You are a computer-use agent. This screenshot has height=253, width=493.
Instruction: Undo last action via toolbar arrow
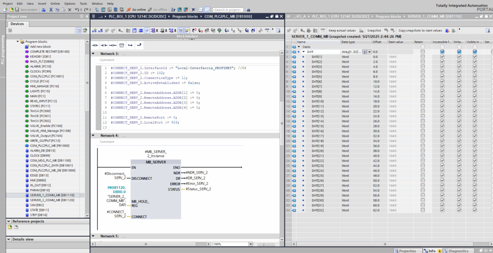pyautogui.click(x=77, y=10)
